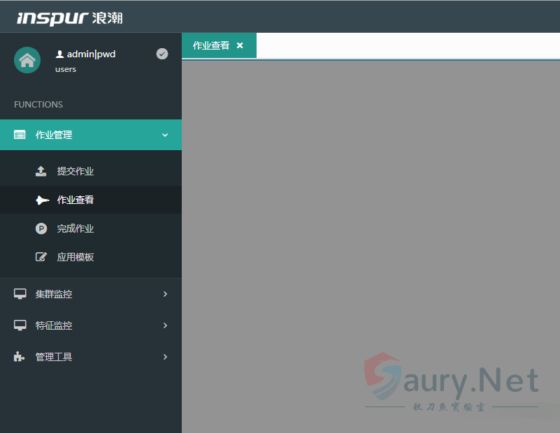
Task: Click the Inspur 浪潮 logo
Action: click(69, 17)
